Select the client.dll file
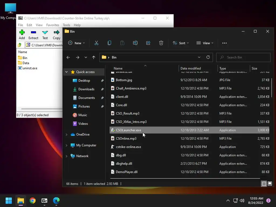 coord(189,97)
